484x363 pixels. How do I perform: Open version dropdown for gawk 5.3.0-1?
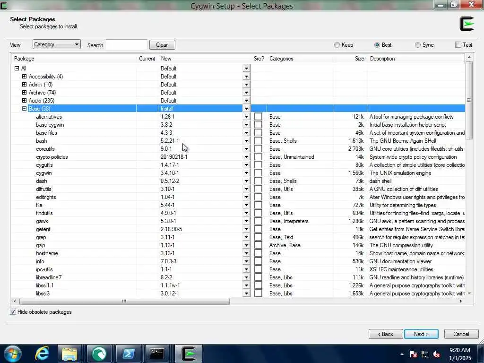point(246,221)
